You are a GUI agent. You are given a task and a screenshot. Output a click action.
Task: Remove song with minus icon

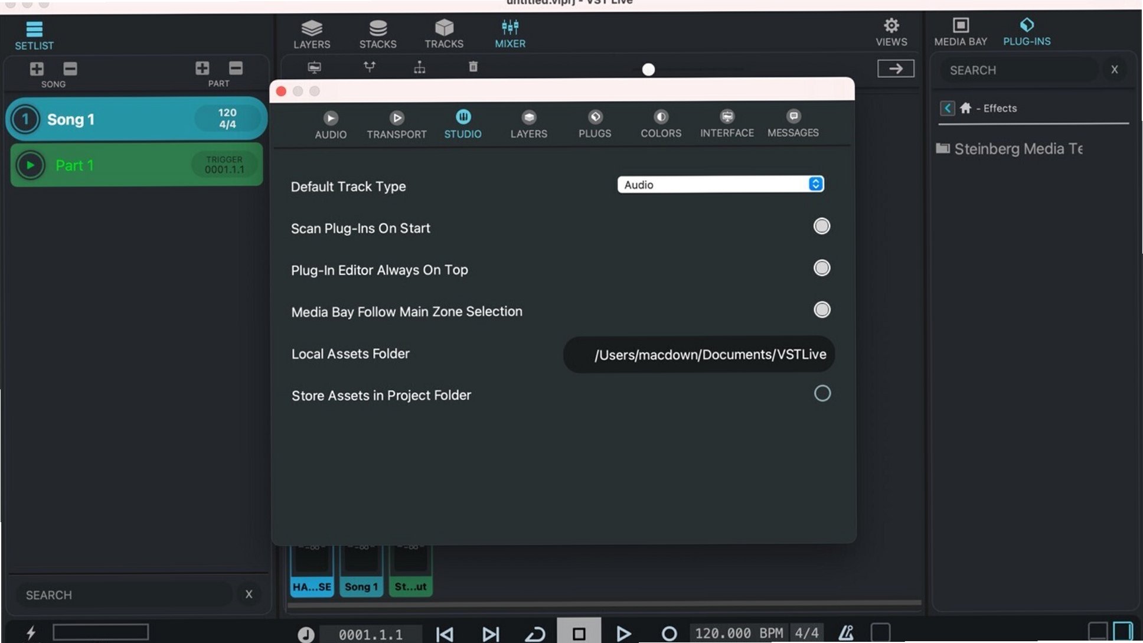pos(70,68)
